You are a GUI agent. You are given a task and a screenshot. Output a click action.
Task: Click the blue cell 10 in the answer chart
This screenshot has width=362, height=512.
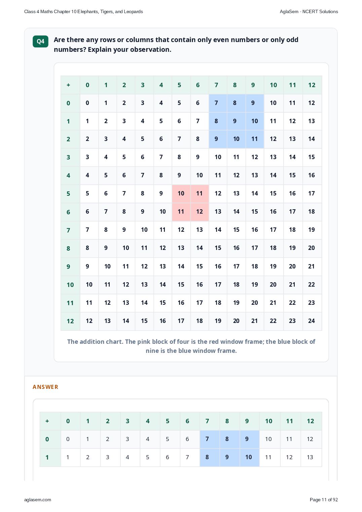coord(249,457)
